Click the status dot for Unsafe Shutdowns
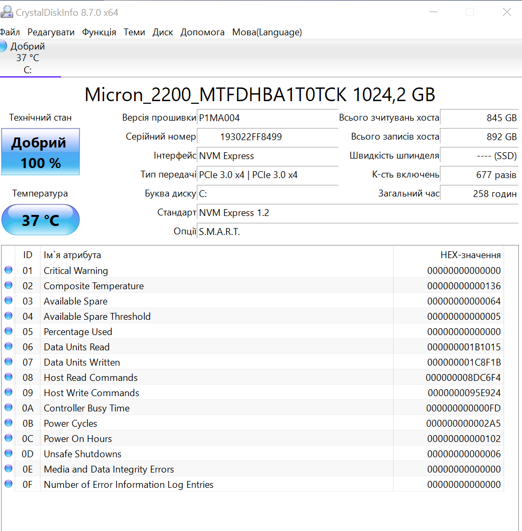The image size is (522, 531). (x=8, y=454)
